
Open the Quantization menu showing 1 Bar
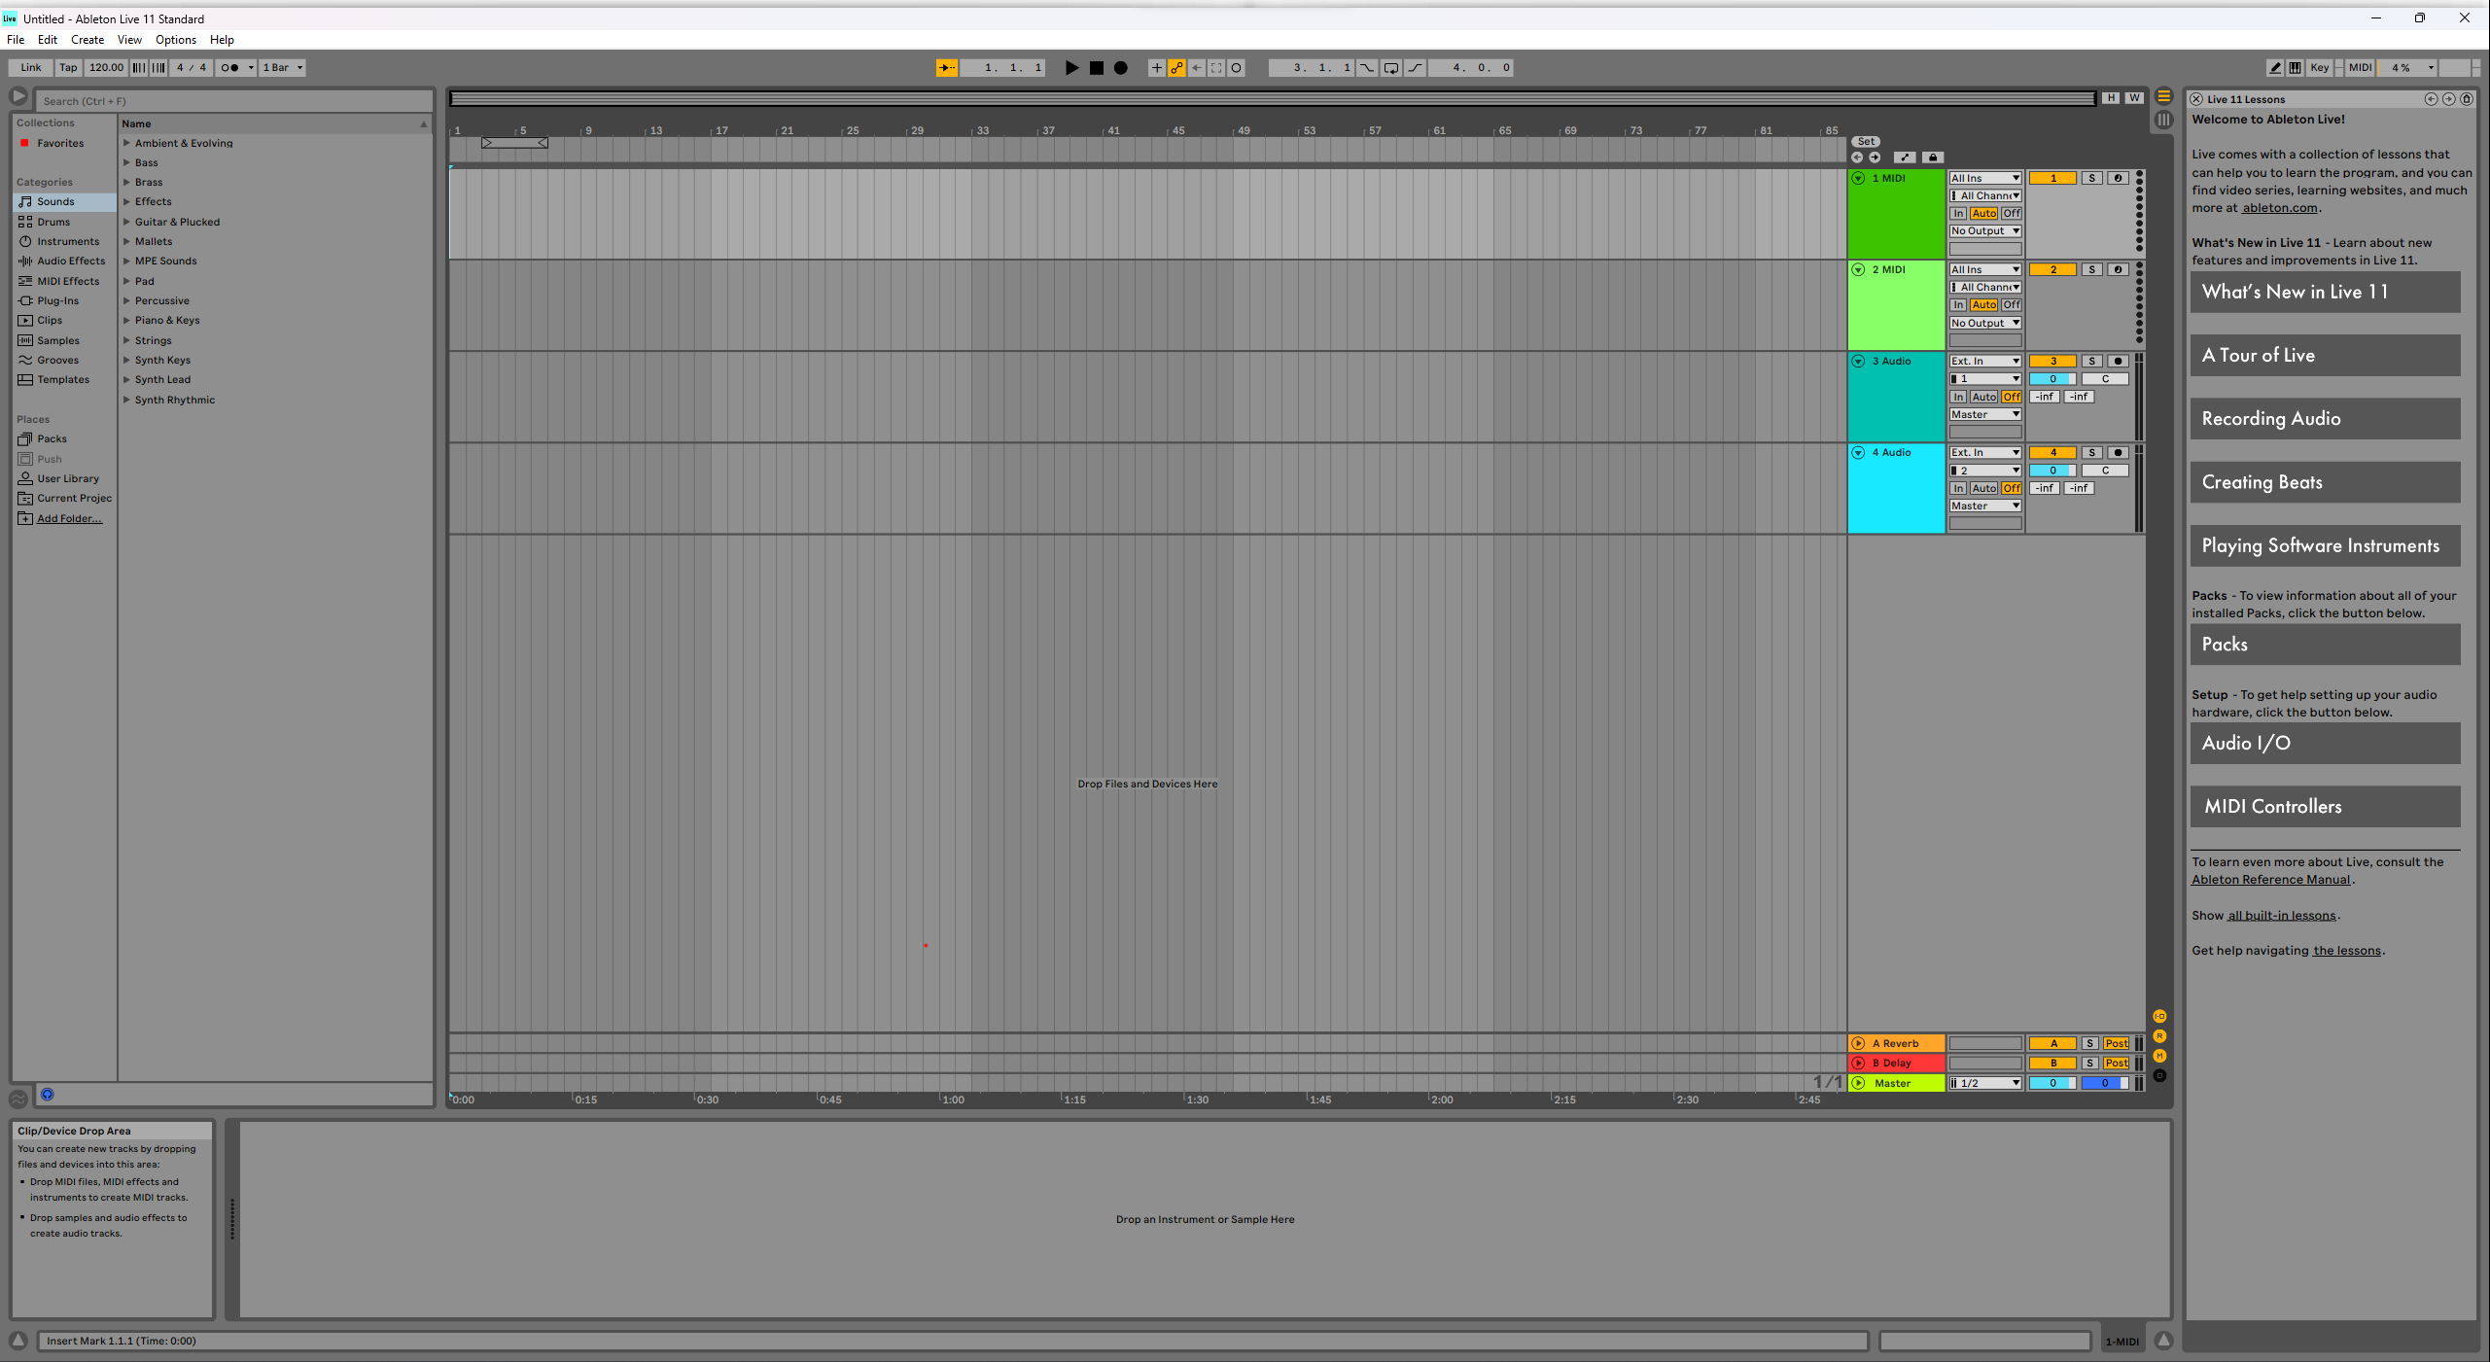pos(282,68)
